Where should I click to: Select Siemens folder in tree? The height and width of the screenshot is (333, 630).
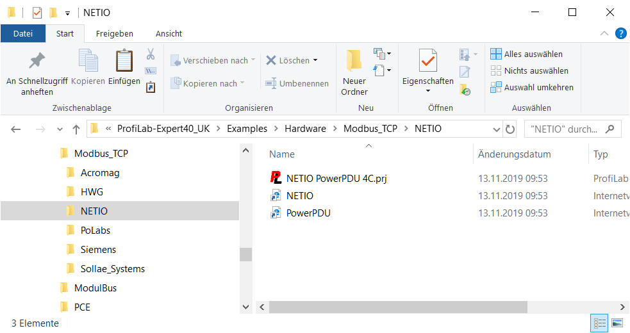[x=98, y=250]
